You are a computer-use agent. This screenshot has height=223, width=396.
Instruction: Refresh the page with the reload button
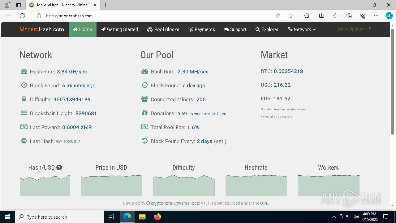[x=22, y=16]
